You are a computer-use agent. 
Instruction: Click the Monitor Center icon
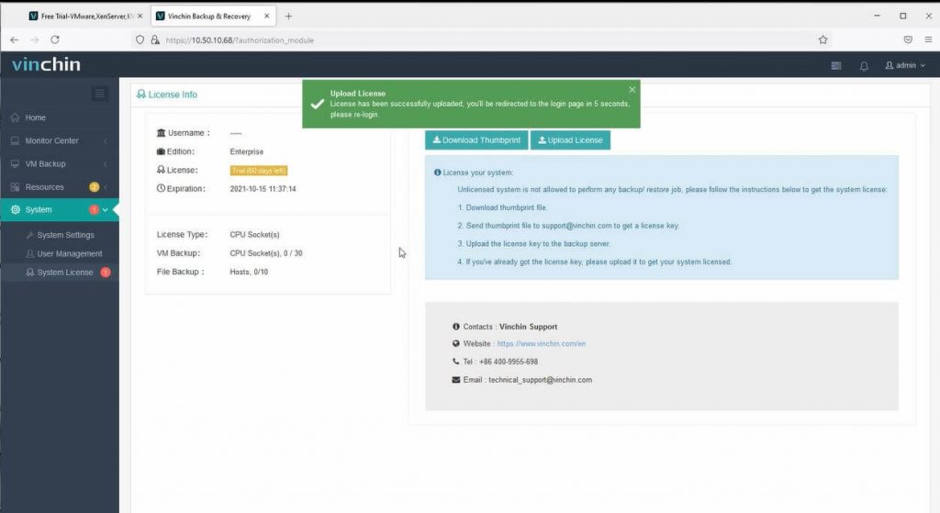coord(15,140)
